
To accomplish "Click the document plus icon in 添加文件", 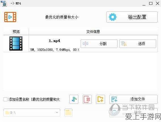I will (x=114, y=99).
